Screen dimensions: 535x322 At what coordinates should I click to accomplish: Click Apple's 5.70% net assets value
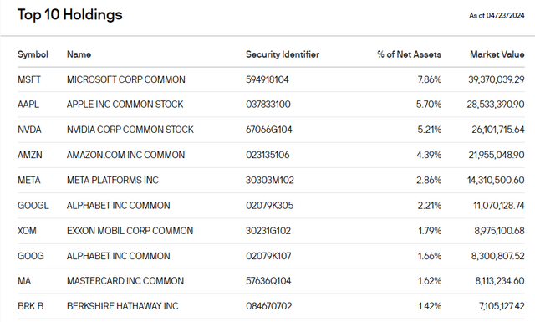(x=429, y=105)
